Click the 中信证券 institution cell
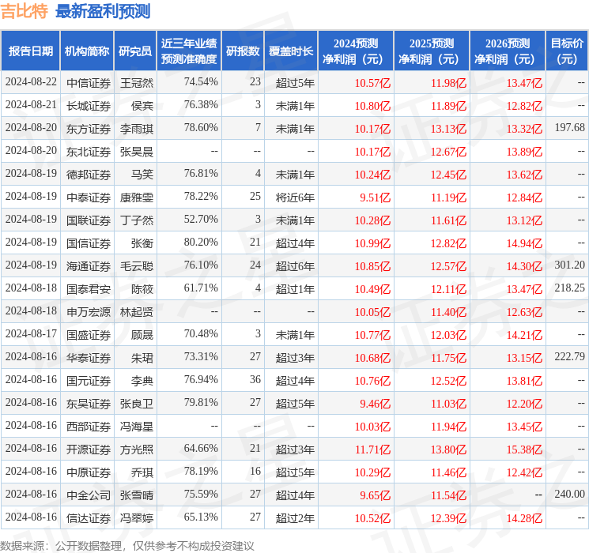 [89, 83]
